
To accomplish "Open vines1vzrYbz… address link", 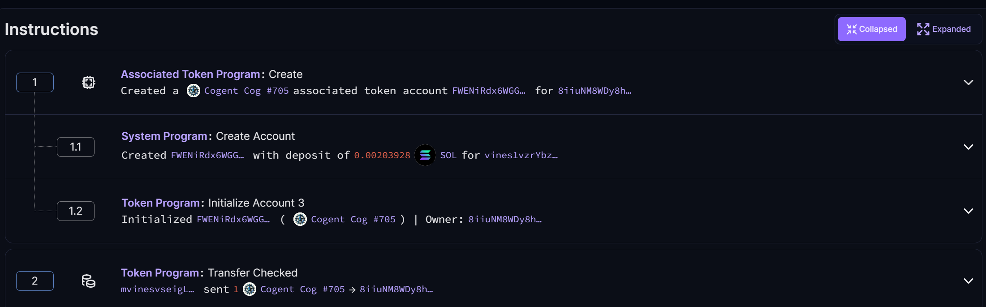I will [x=521, y=155].
